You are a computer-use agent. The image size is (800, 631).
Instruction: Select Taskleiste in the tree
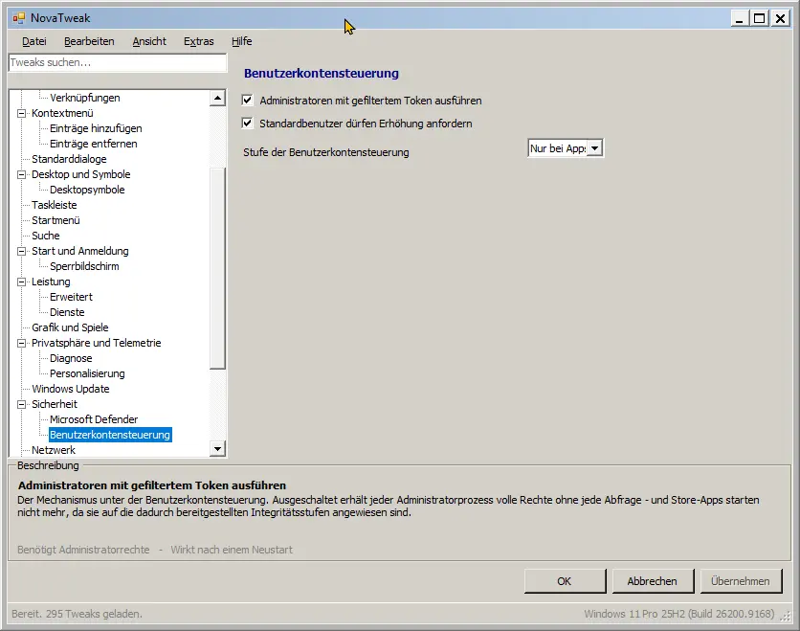pyautogui.click(x=55, y=205)
